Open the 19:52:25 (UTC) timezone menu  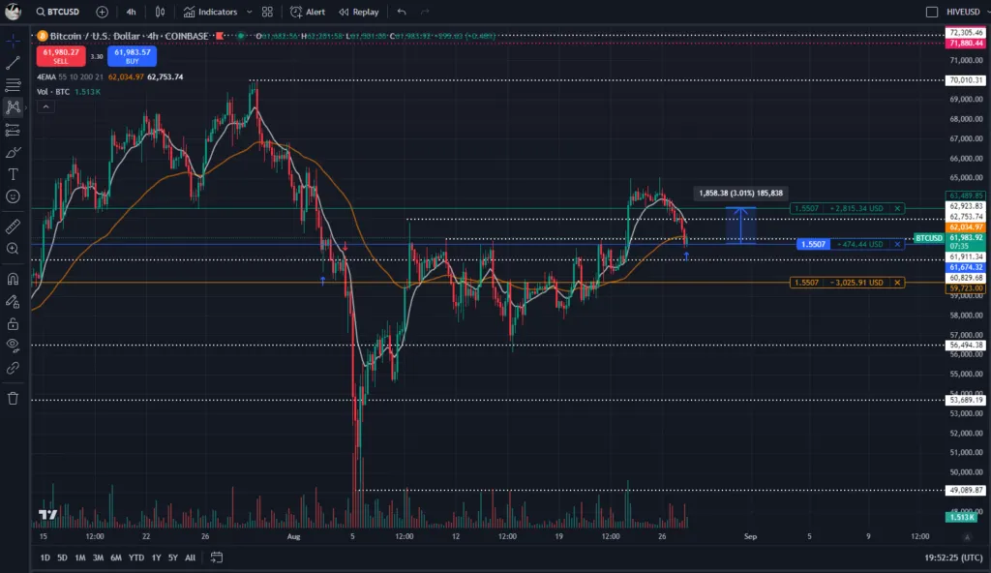pos(953,558)
